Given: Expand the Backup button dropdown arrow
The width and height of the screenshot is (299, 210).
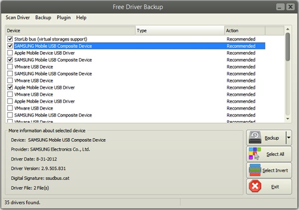Looking at the screenshot, I should (x=288, y=138).
